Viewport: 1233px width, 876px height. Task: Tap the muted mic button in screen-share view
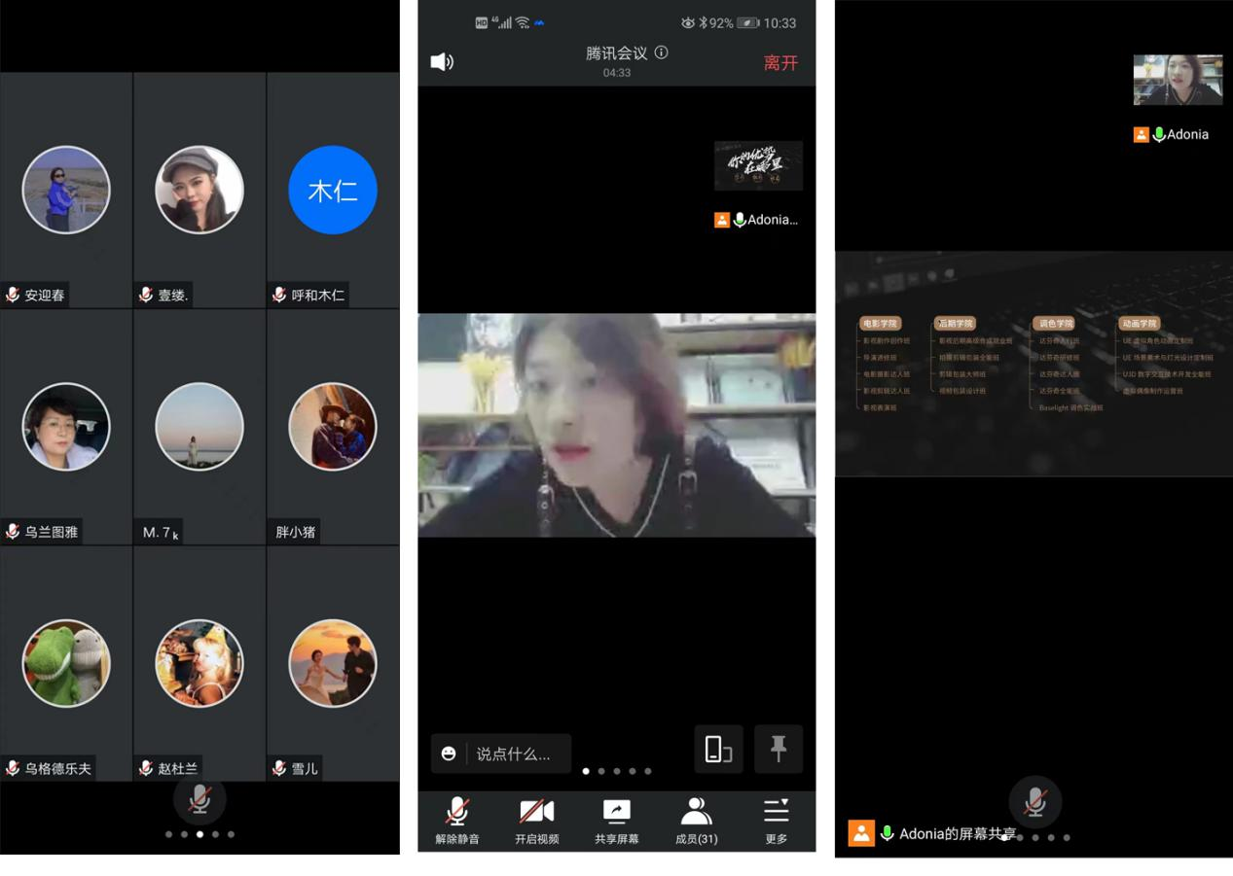click(1034, 803)
